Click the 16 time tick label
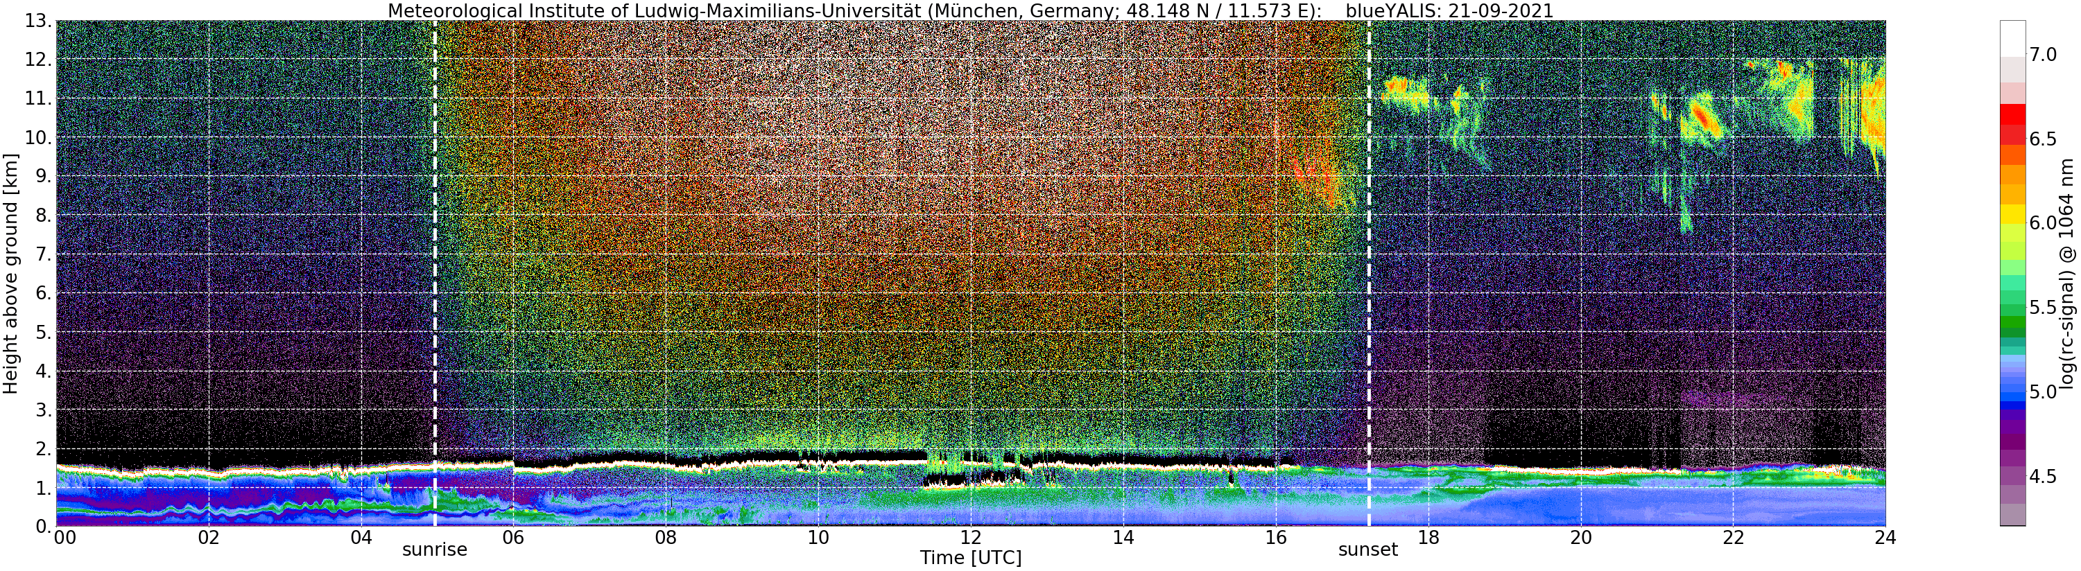 tap(1275, 537)
